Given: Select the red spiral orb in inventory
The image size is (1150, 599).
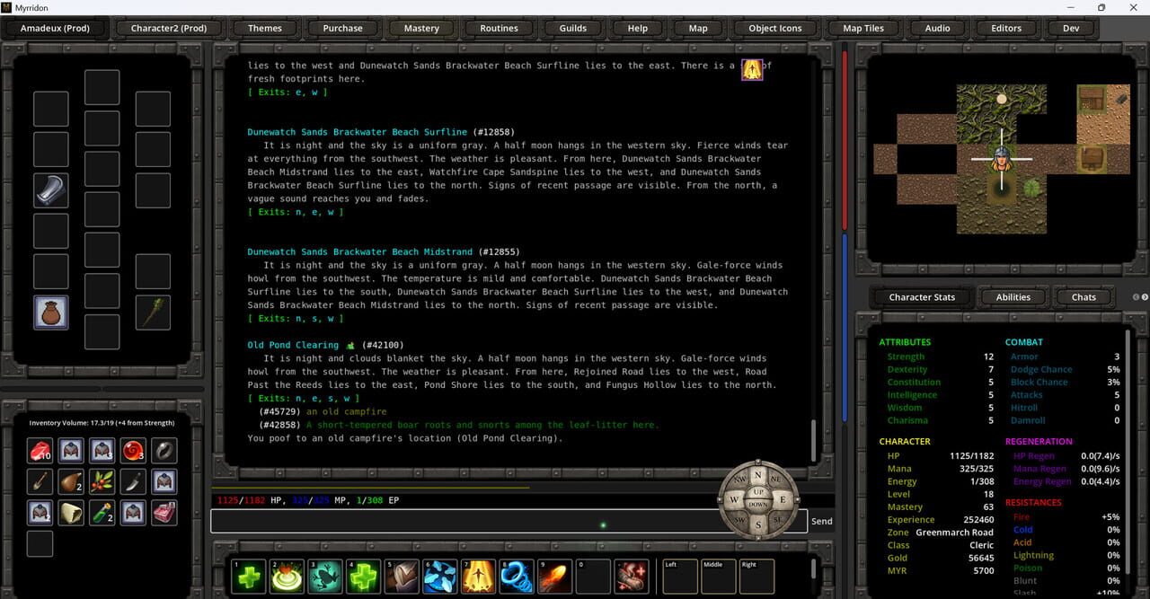Looking at the screenshot, I should point(133,451).
